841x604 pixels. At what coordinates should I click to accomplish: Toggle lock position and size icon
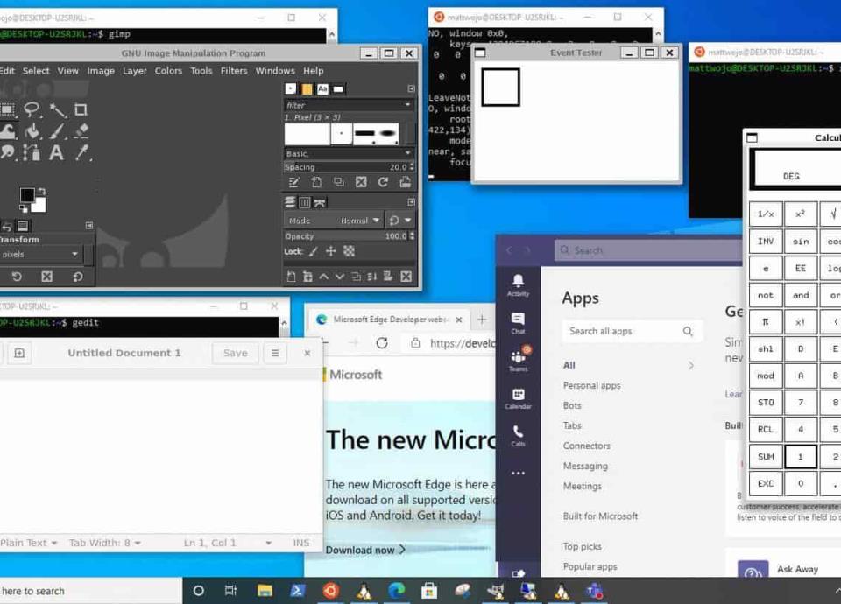331,251
